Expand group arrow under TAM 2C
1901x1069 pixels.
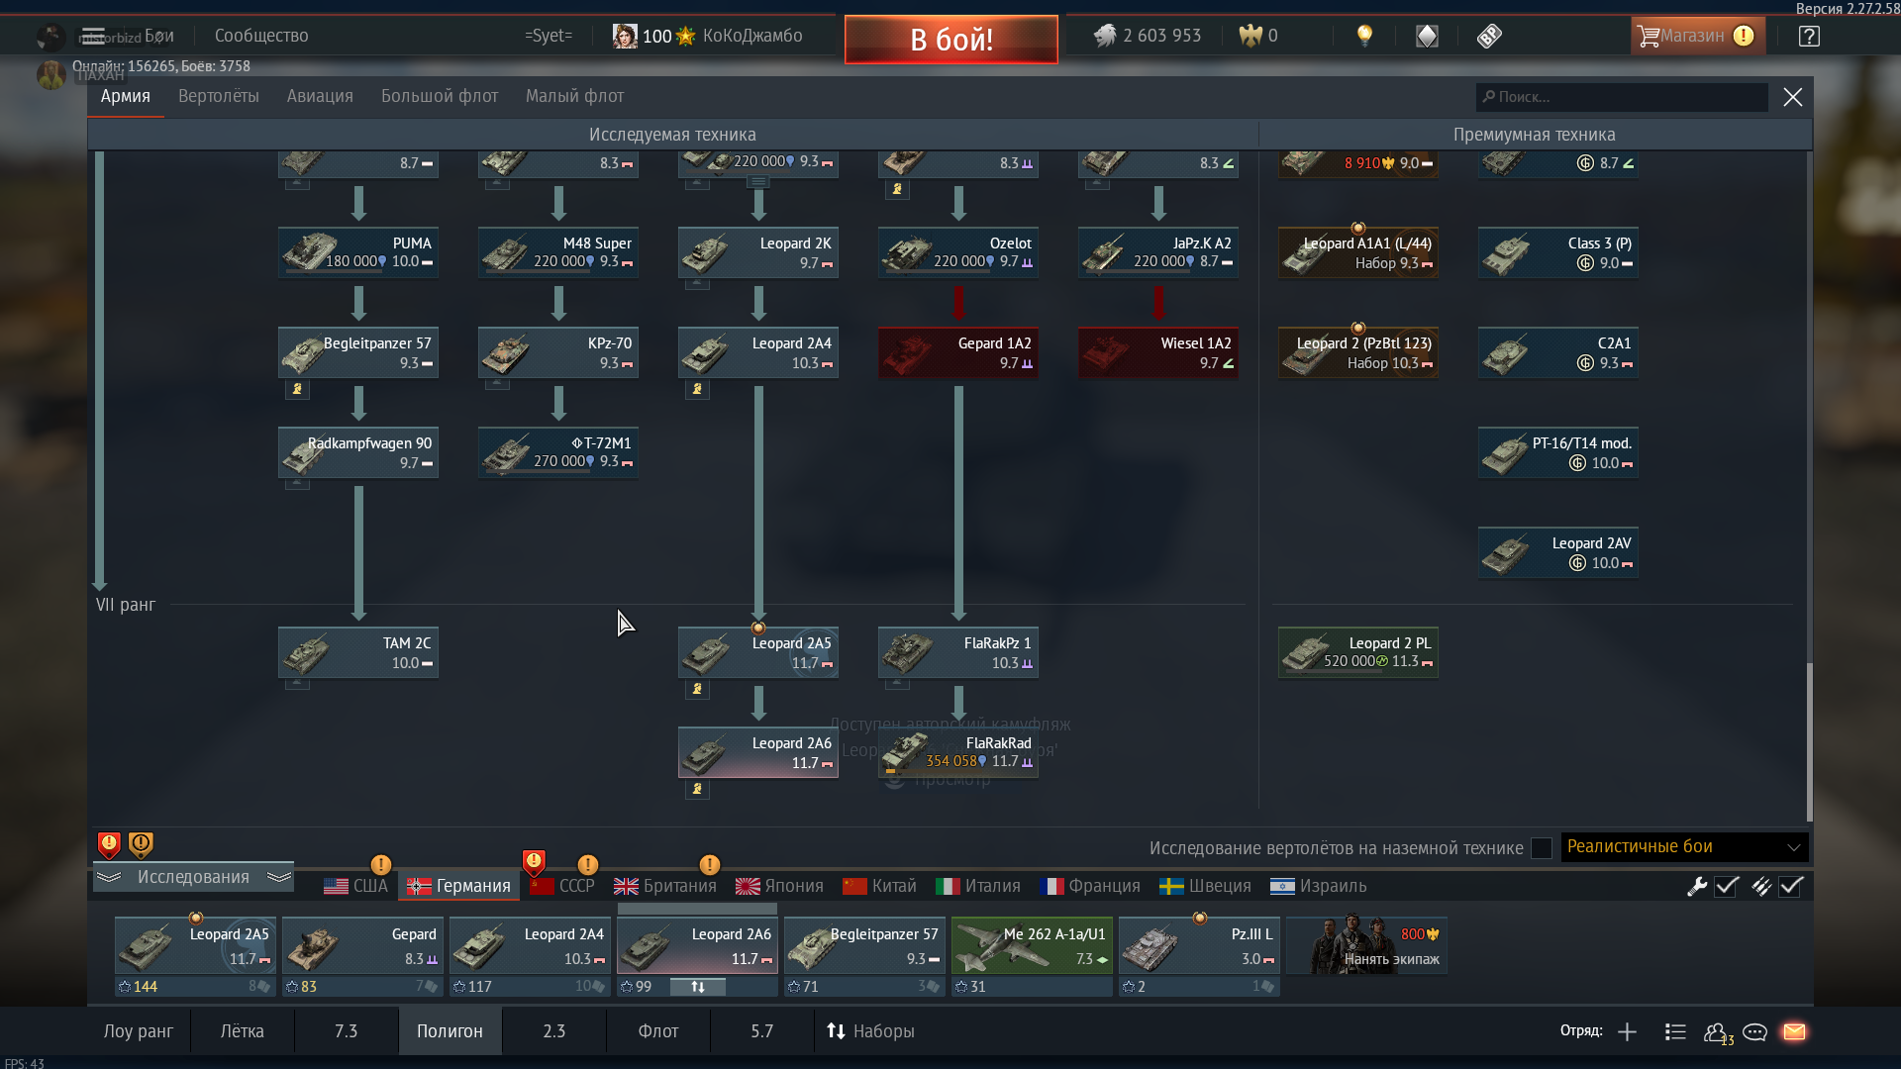[297, 683]
